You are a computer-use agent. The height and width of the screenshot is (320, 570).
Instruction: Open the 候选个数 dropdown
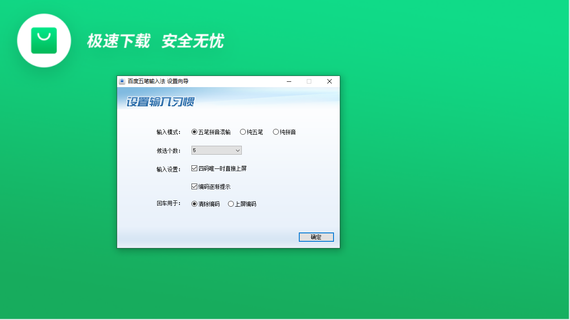click(216, 150)
